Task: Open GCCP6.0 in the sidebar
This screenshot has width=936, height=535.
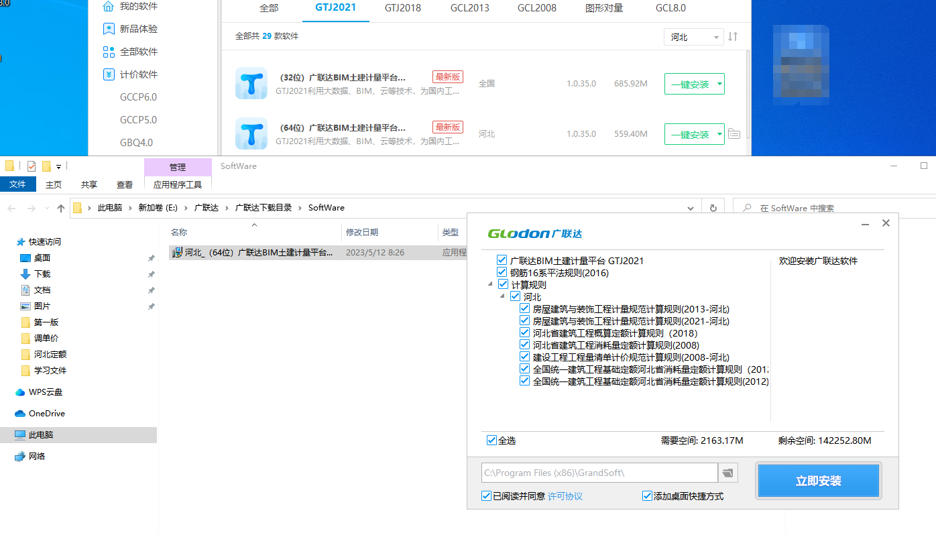Action: click(x=138, y=97)
